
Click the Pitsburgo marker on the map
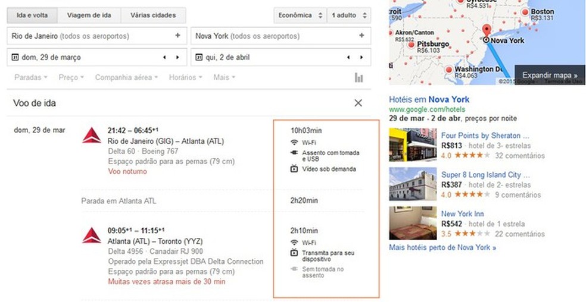coord(412,45)
